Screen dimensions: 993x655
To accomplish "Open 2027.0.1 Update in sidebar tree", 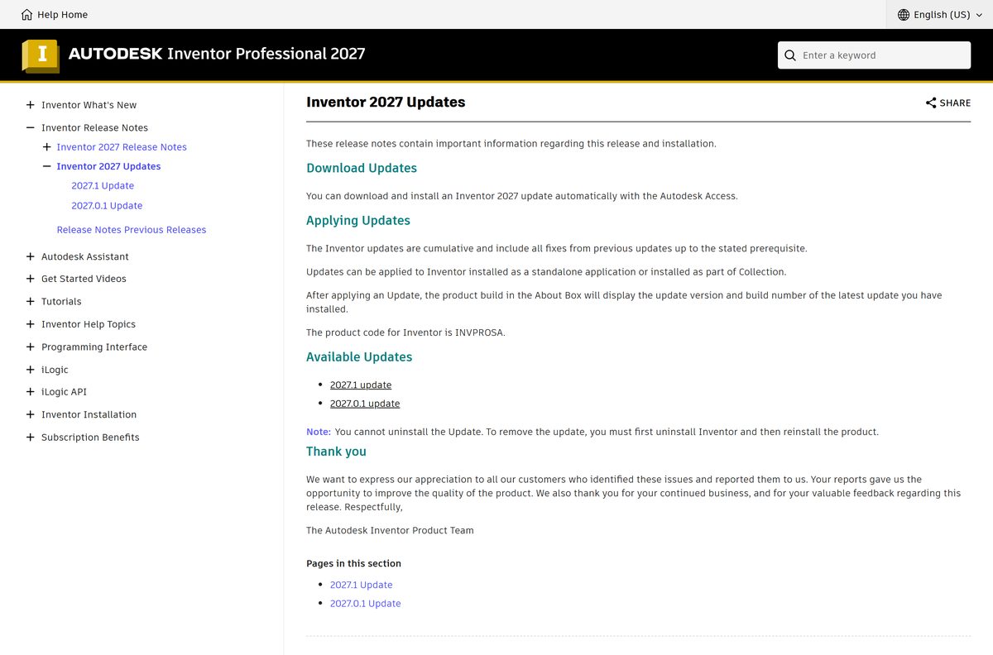I will tap(107, 206).
